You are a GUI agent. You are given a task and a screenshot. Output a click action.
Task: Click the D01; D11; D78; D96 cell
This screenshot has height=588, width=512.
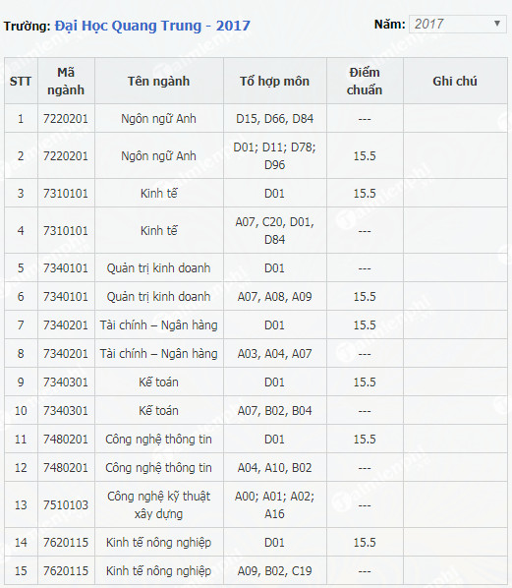pos(275,155)
